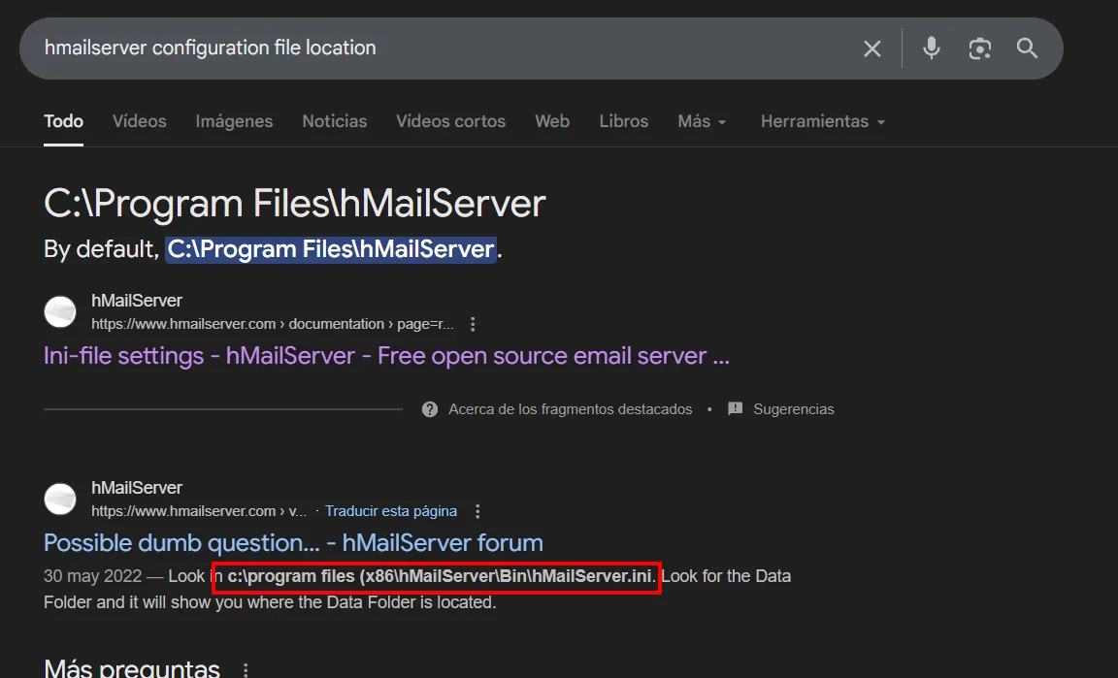Viewport: 1118px width, 678px height.
Task: Click the favicon of the hMailServer forum result
Action: [60, 500]
